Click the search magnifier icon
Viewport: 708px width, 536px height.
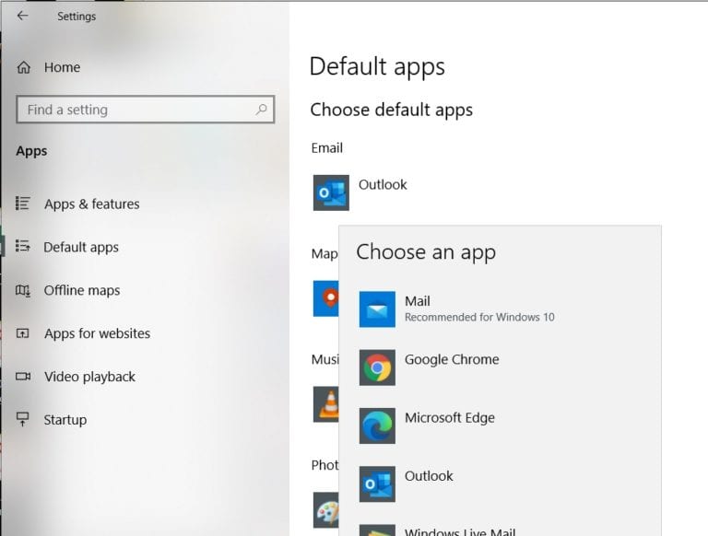262,110
